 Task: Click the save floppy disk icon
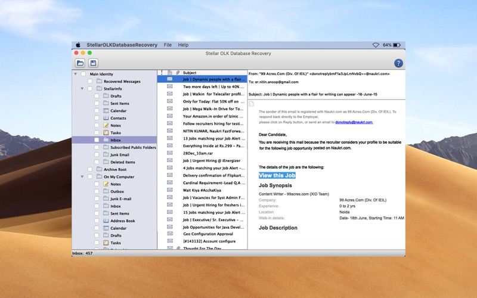[94, 63]
